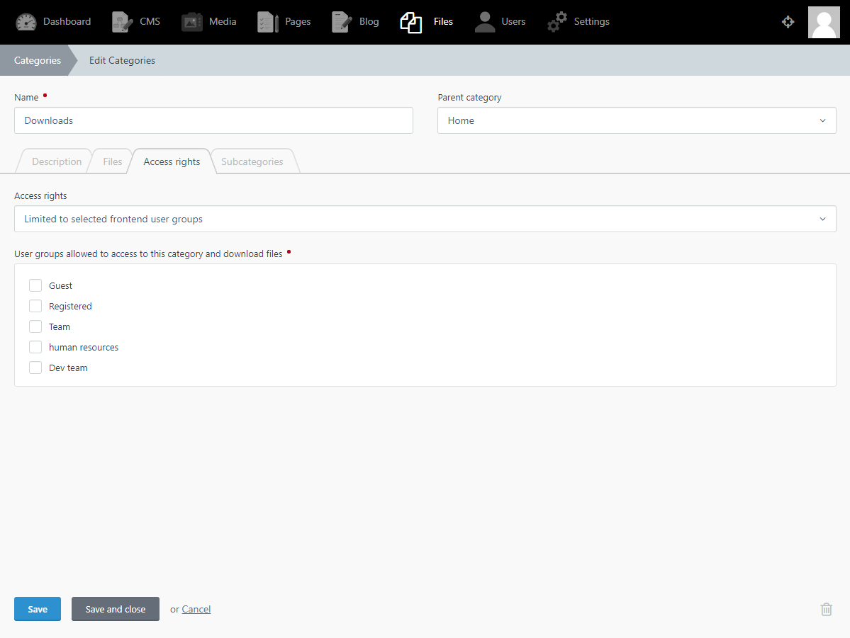Screen dimensions: 850x638
Task: Click the blue Save button
Action: [38, 609]
